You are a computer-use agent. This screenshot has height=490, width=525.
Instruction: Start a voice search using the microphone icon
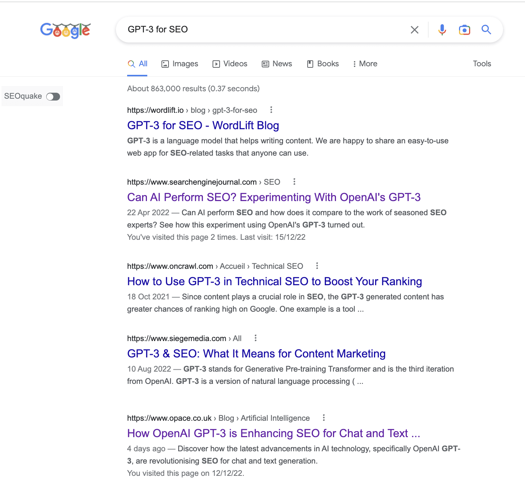click(442, 29)
